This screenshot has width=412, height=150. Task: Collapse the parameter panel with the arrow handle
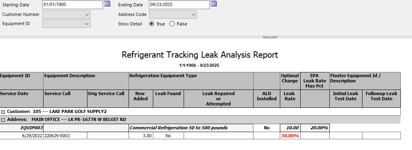click(270, 37)
